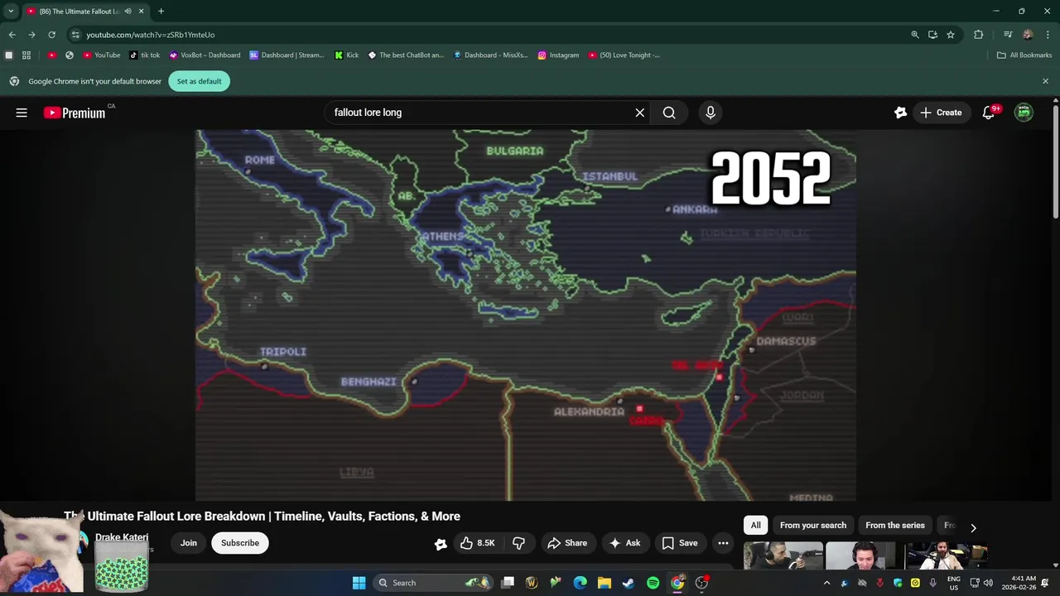Open a new tab with plus
1060x596 pixels.
coord(161,12)
